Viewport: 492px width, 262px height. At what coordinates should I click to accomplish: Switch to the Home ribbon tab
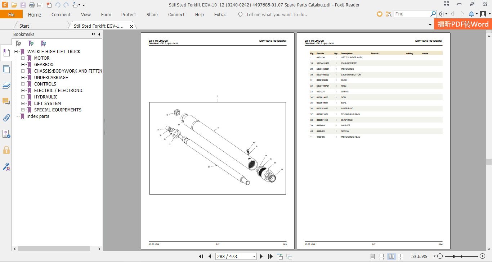tap(35, 15)
